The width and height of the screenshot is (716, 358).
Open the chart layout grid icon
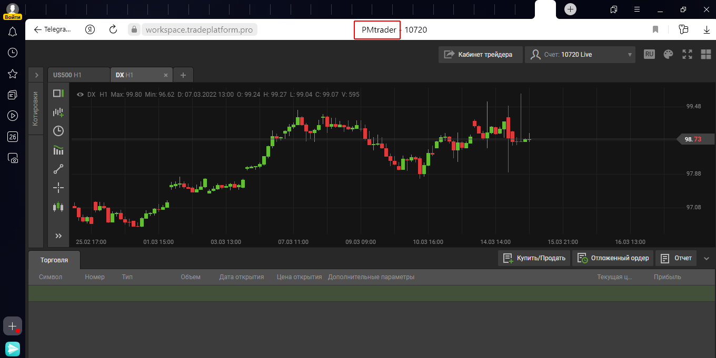click(x=705, y=54)
